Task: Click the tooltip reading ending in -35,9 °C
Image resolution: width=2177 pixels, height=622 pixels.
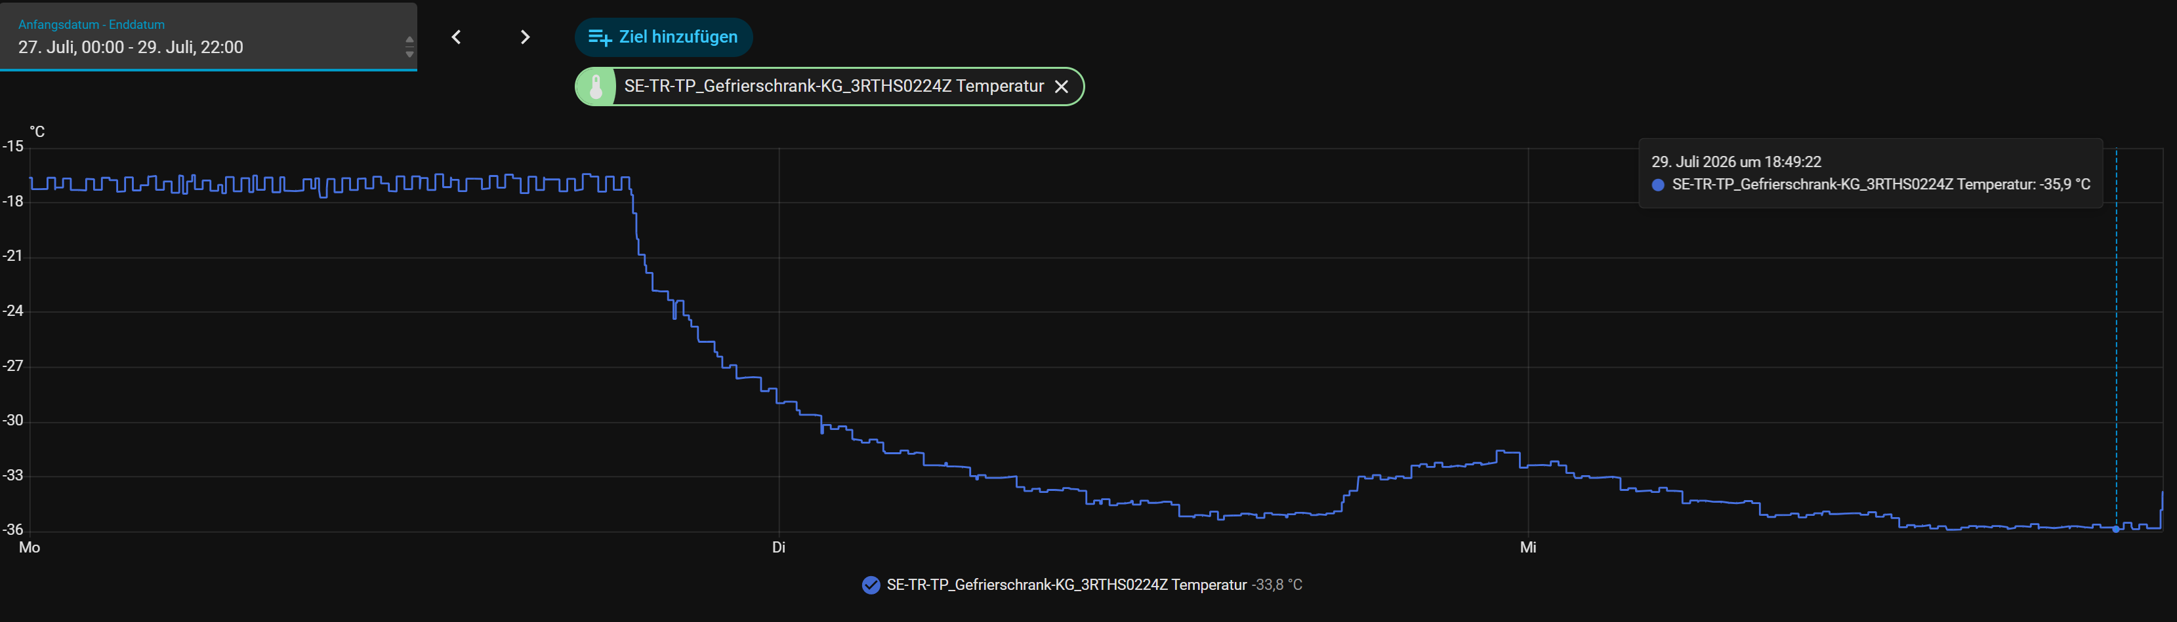Action: [x=1881, y=185]
